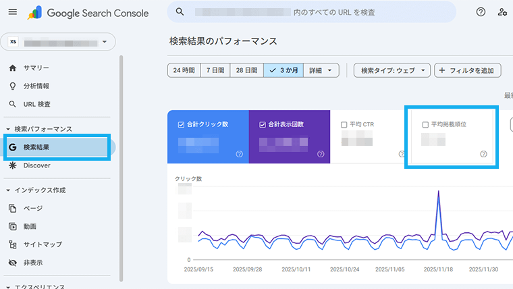Click help icon on 平均掲載順位 card
The width and height of the screenshot is (513, 289).
[x=483, y=154]
